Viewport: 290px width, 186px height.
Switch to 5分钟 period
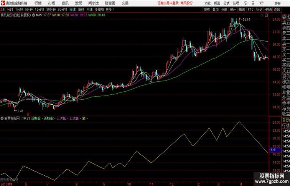click(x=29, y=10)
